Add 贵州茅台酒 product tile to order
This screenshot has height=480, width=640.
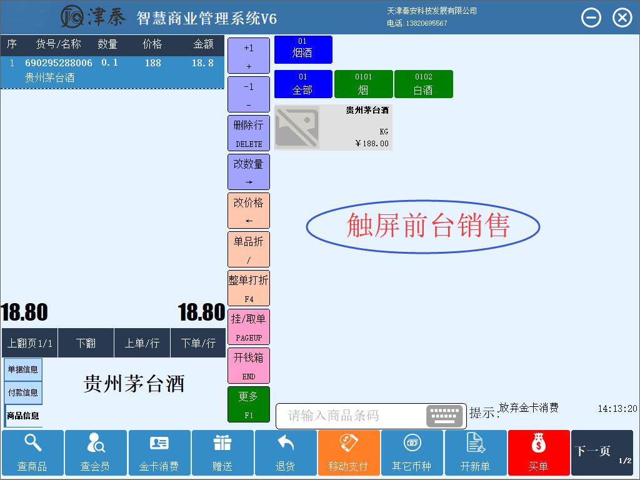click(333, 127)
